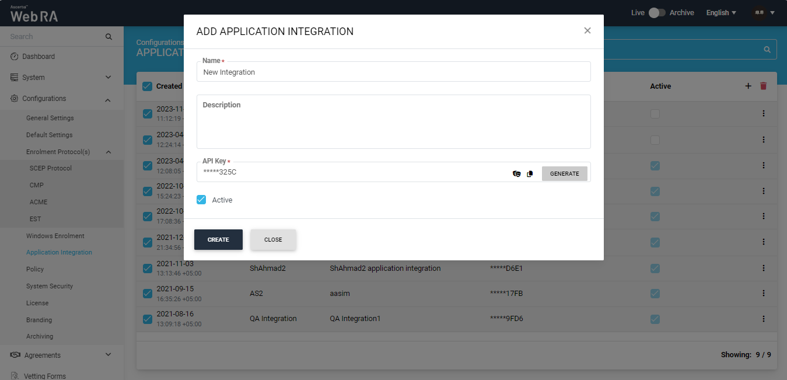The height and width of the screenshot is (380, 787).
Task: Uncheck the Active checkbox in the dialog
Action: click(x=202, y=200)
